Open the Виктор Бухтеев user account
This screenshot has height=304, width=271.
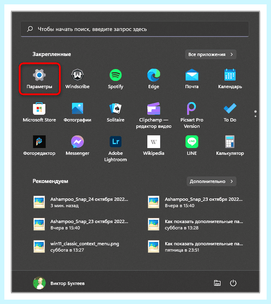point(59,283)
